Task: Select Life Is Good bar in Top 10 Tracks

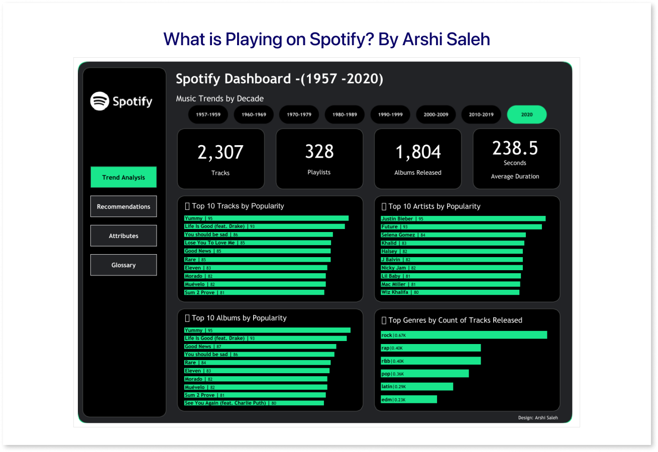Action: click(x=264, y=227)
